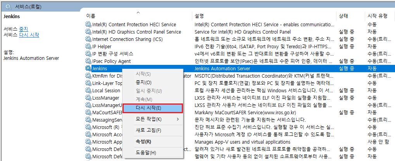
Task: Click 실행 중 status in the Jenkins row
Action: [347, 68]
